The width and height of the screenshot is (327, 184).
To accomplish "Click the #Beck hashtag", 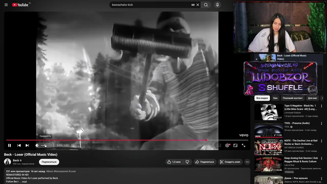I will (50, 171).
